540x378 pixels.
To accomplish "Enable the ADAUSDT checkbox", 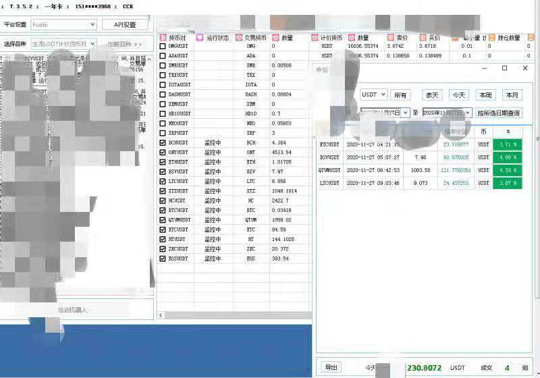I will coord(163,55).
